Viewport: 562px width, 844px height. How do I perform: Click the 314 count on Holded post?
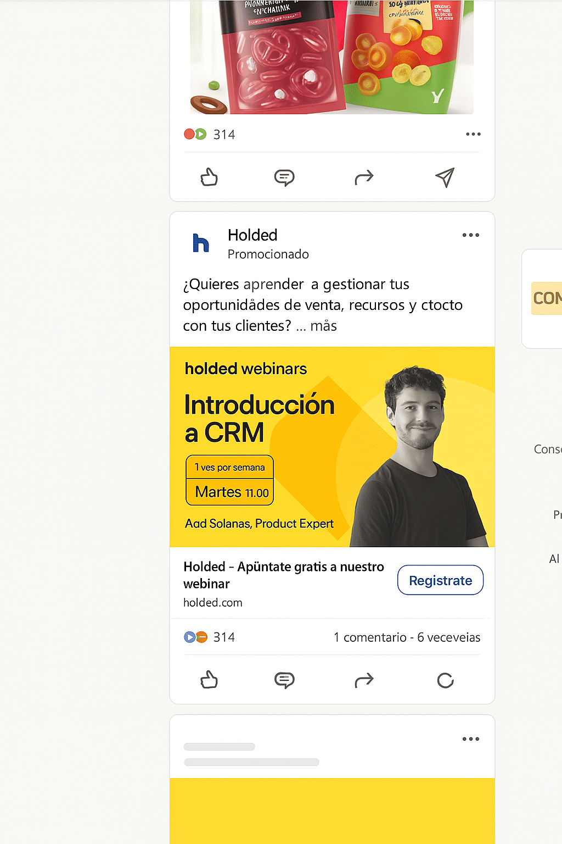point(224,637)
